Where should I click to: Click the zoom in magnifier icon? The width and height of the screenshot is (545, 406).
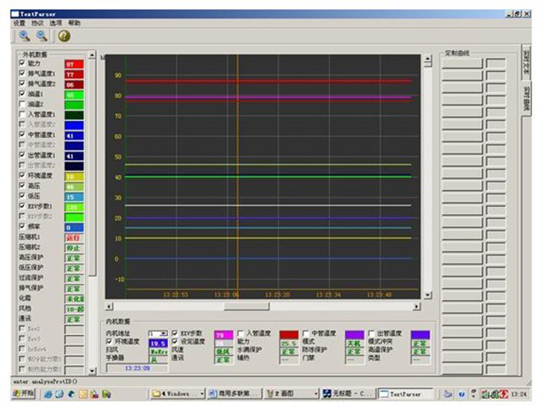pyautogui.click(x=24, y=35)
